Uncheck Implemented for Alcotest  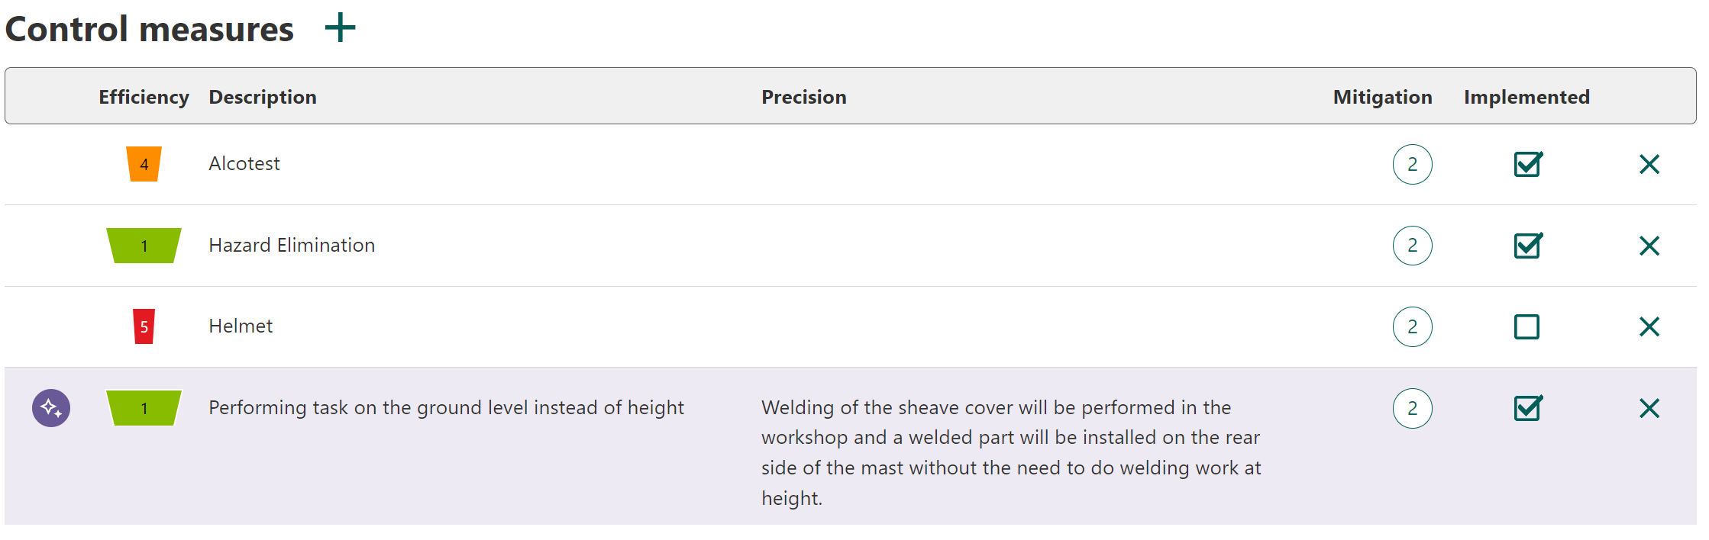pyautogui.click(x=1527, y=164)
